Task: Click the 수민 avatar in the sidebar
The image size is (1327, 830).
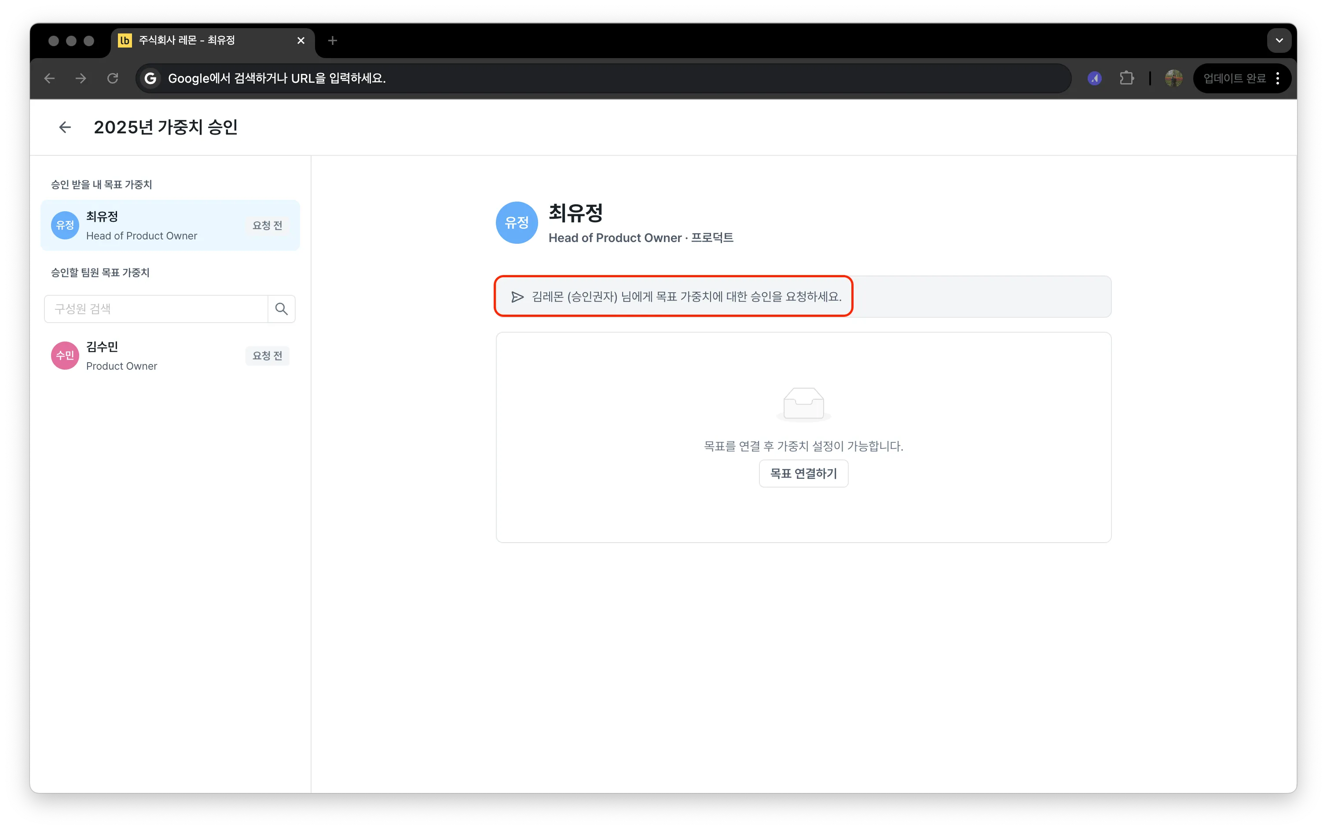Action: click(65, 356)
